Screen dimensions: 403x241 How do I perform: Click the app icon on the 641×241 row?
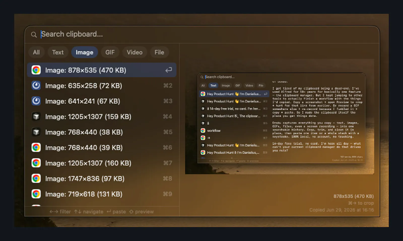point(36,101)
